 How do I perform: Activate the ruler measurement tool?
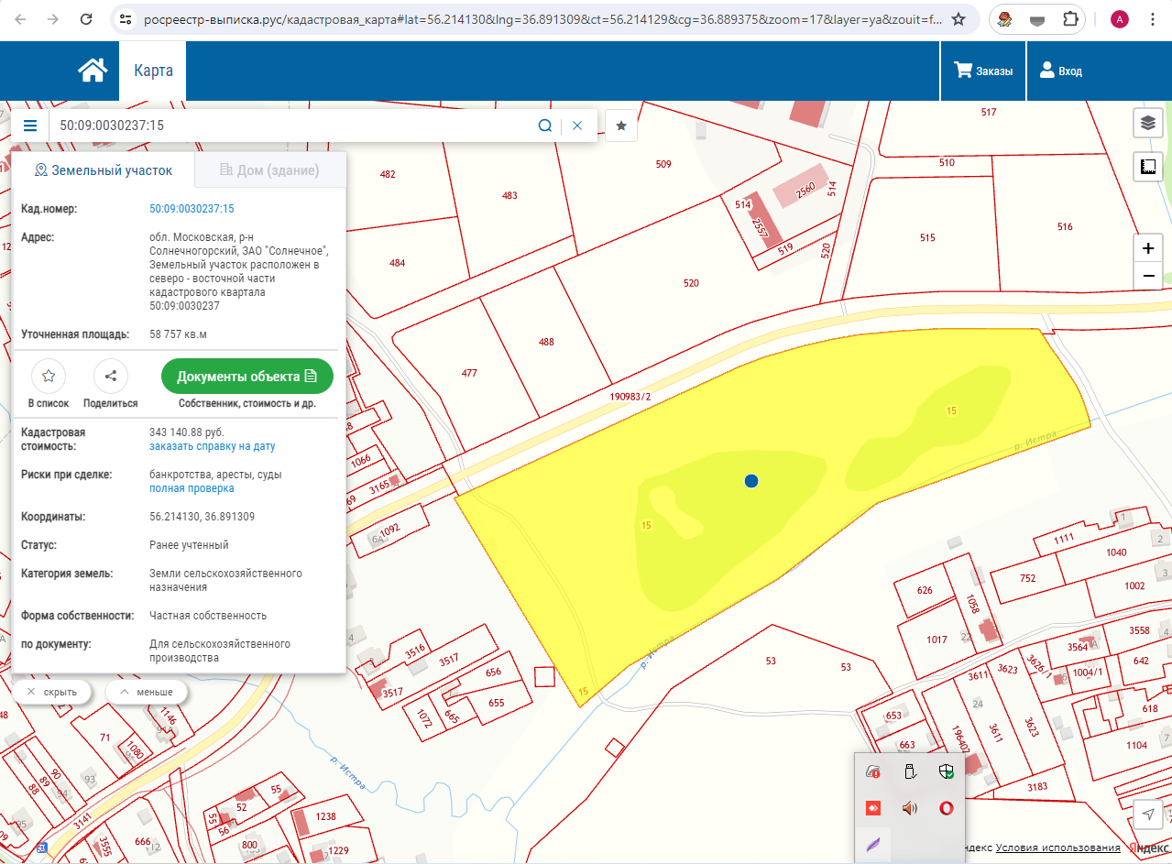click(1147, 167)
